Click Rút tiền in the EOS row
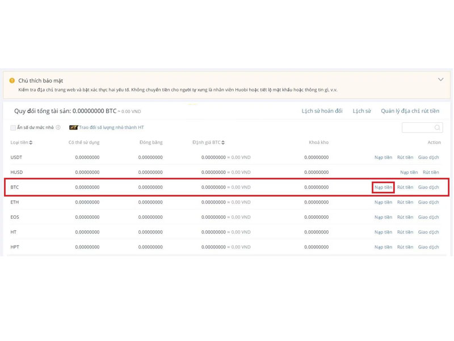Image resolution: width=454 pixels, height=341 pixels. coord(405,217)
